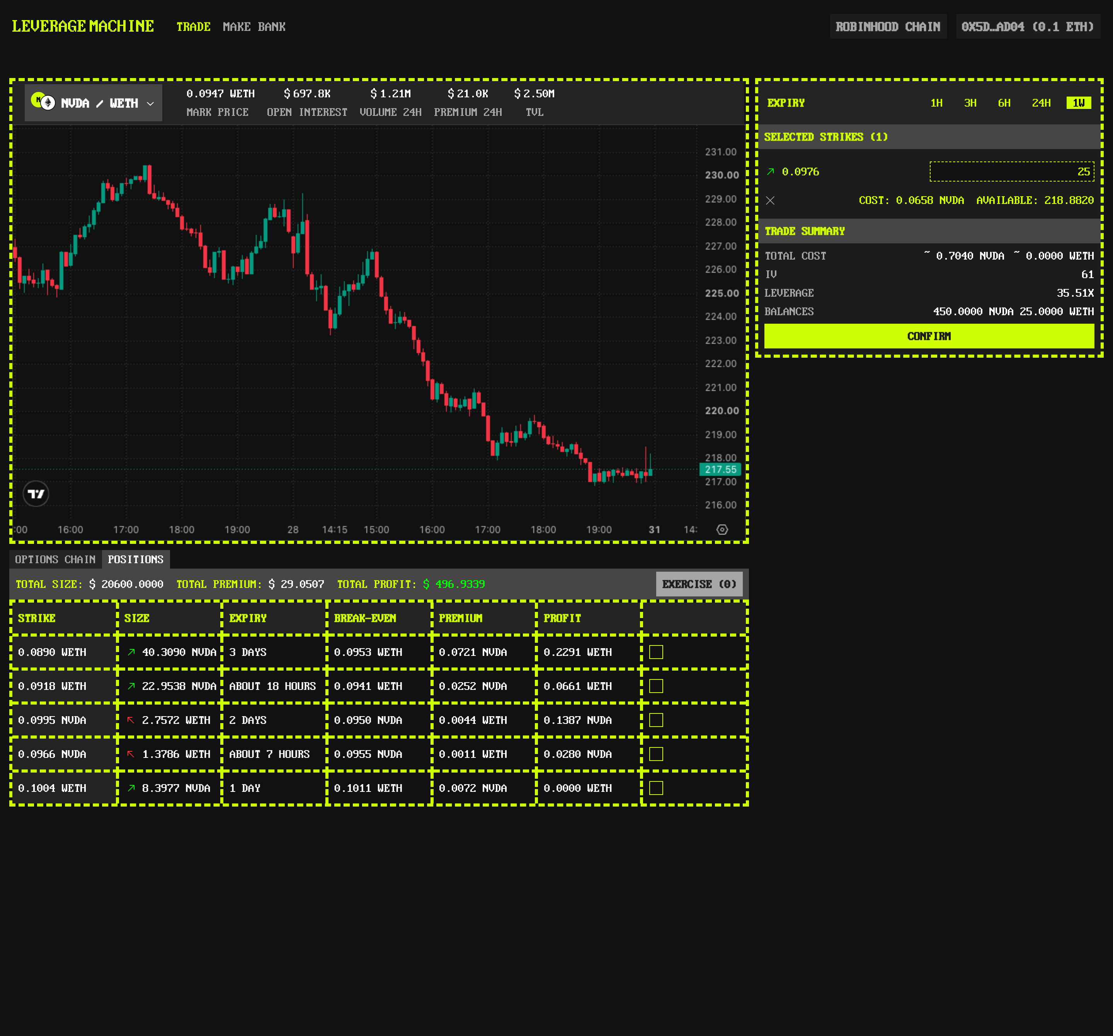Screen dimensions: 1113x1036
Task: Go to the Trade page
Action: (194, 27)
